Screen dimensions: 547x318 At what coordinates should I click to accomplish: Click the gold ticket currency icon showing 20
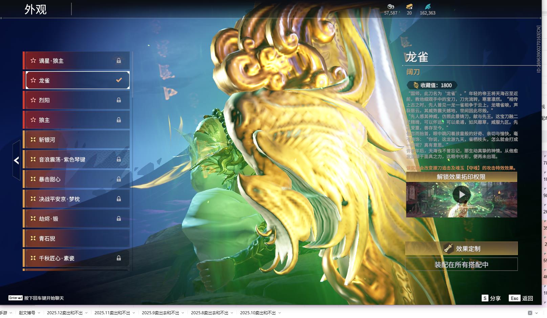pyautogui.click(x=409, y=6)
